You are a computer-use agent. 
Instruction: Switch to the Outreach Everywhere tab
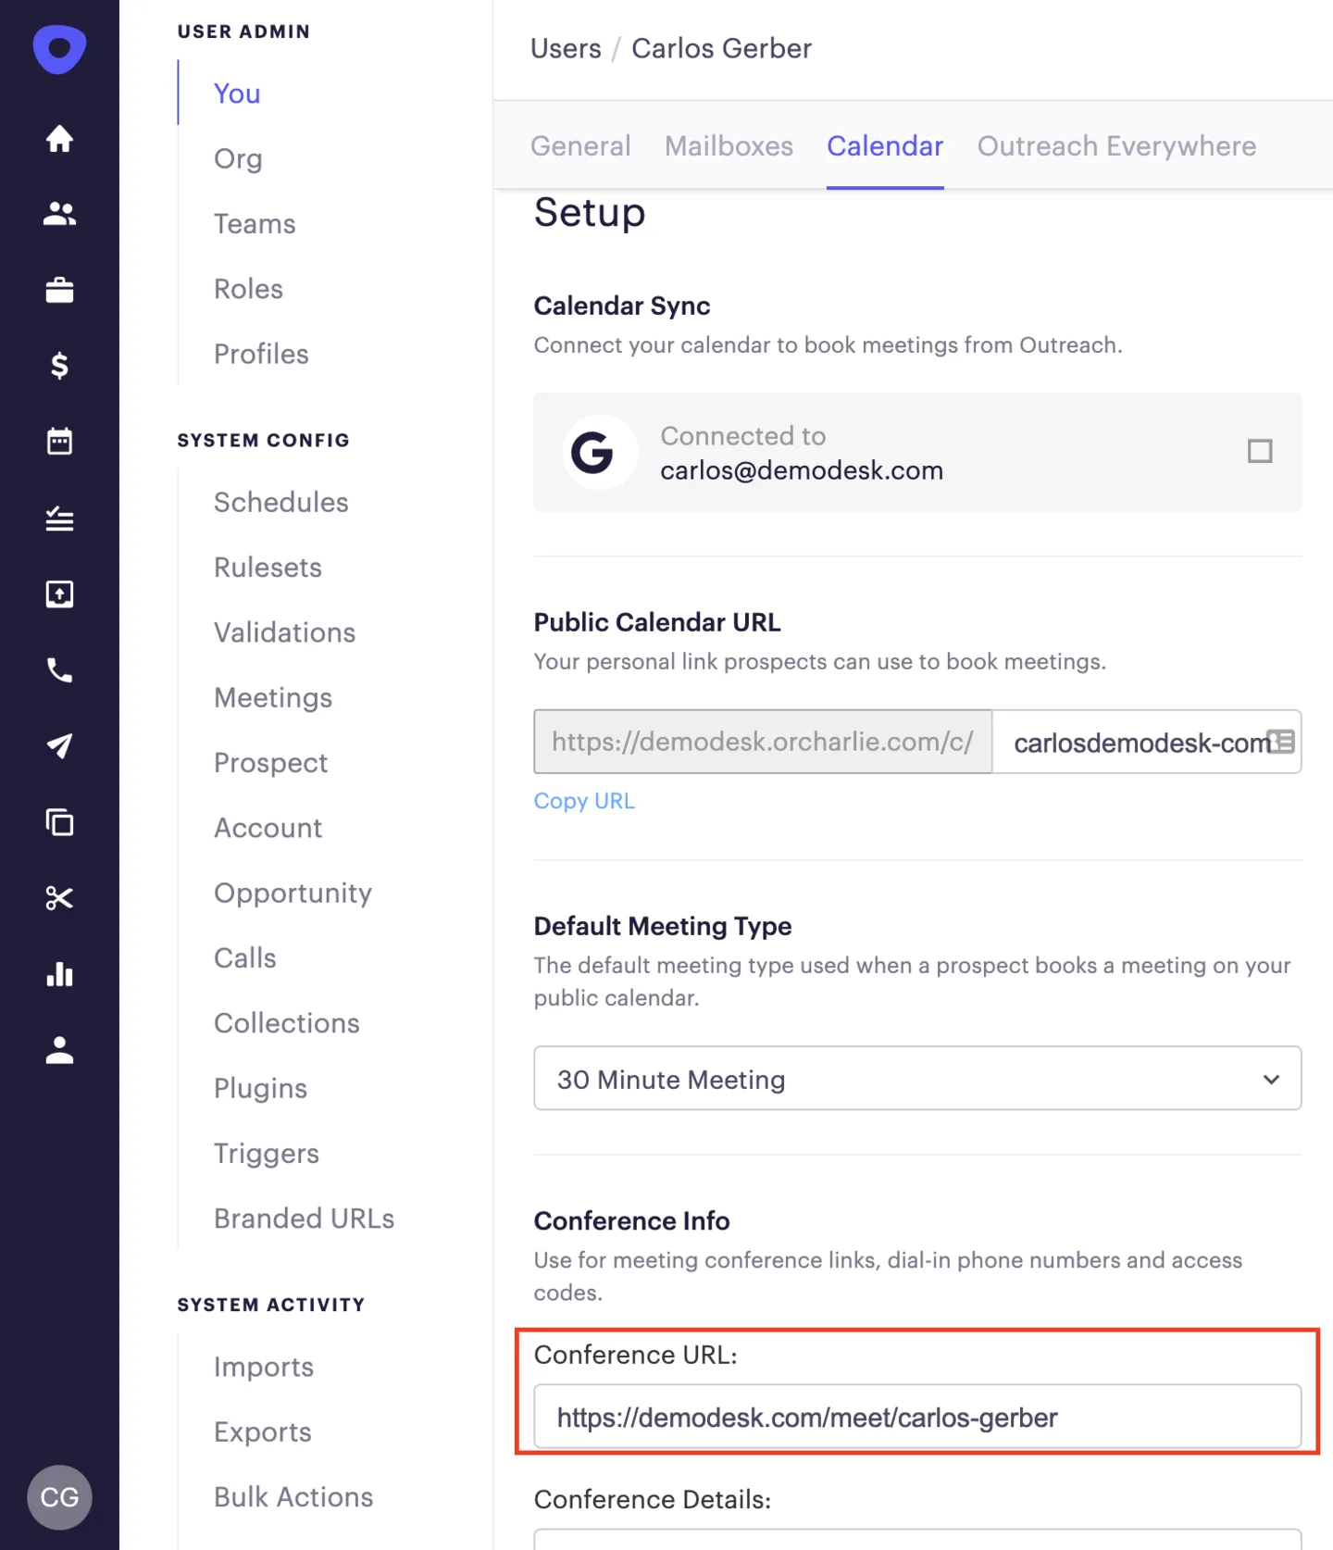click(x=1116, y=146)
